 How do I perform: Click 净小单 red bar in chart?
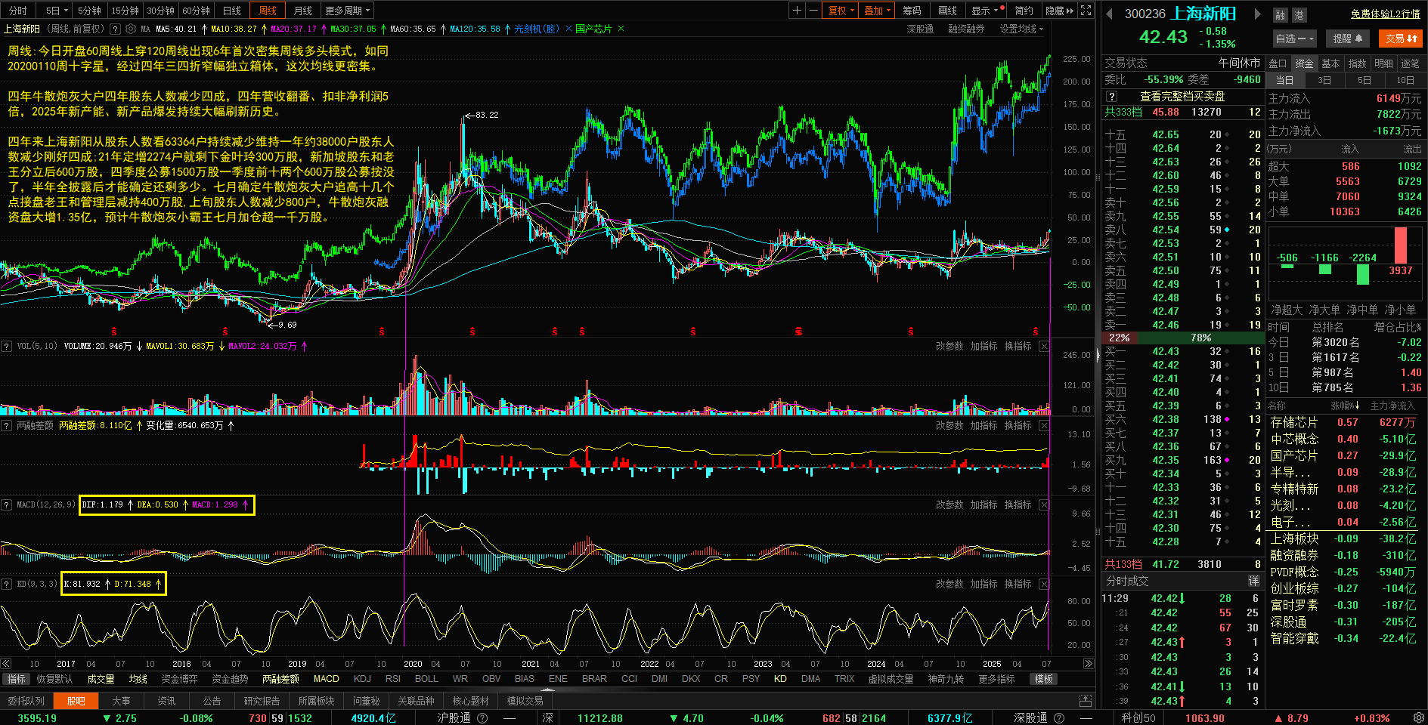pos(1401,245)
